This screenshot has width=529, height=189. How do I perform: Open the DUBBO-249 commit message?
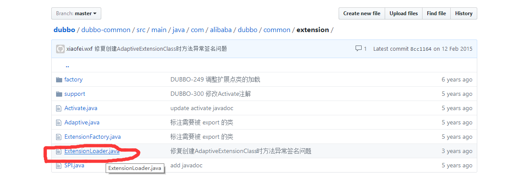pos(215,80)
